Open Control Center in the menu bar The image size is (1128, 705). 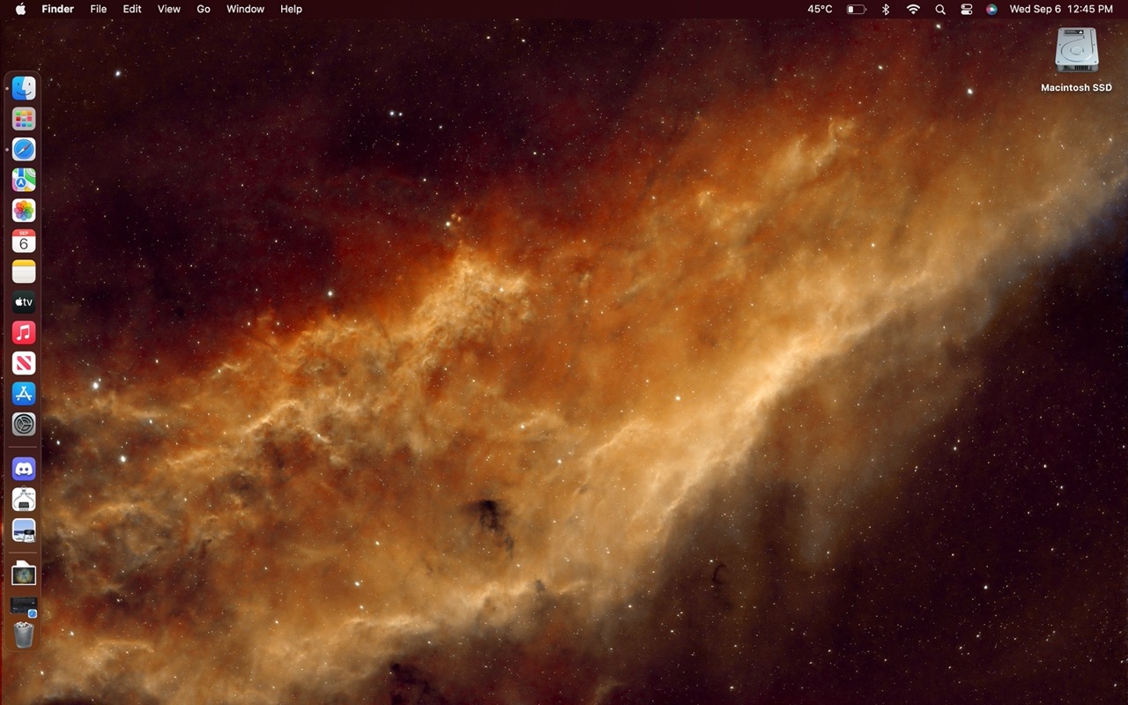tap(966, 9)
